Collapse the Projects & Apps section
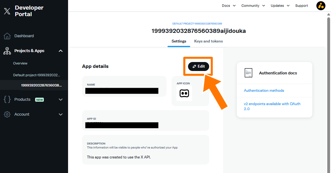The image size is (331, 173). tap(61, 51)
